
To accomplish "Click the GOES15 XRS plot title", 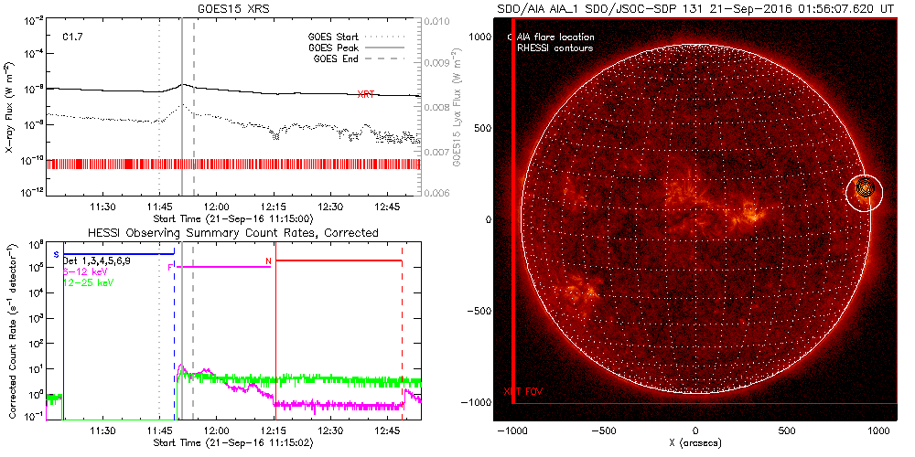I will pyautogui.click(x=233, y=7).
